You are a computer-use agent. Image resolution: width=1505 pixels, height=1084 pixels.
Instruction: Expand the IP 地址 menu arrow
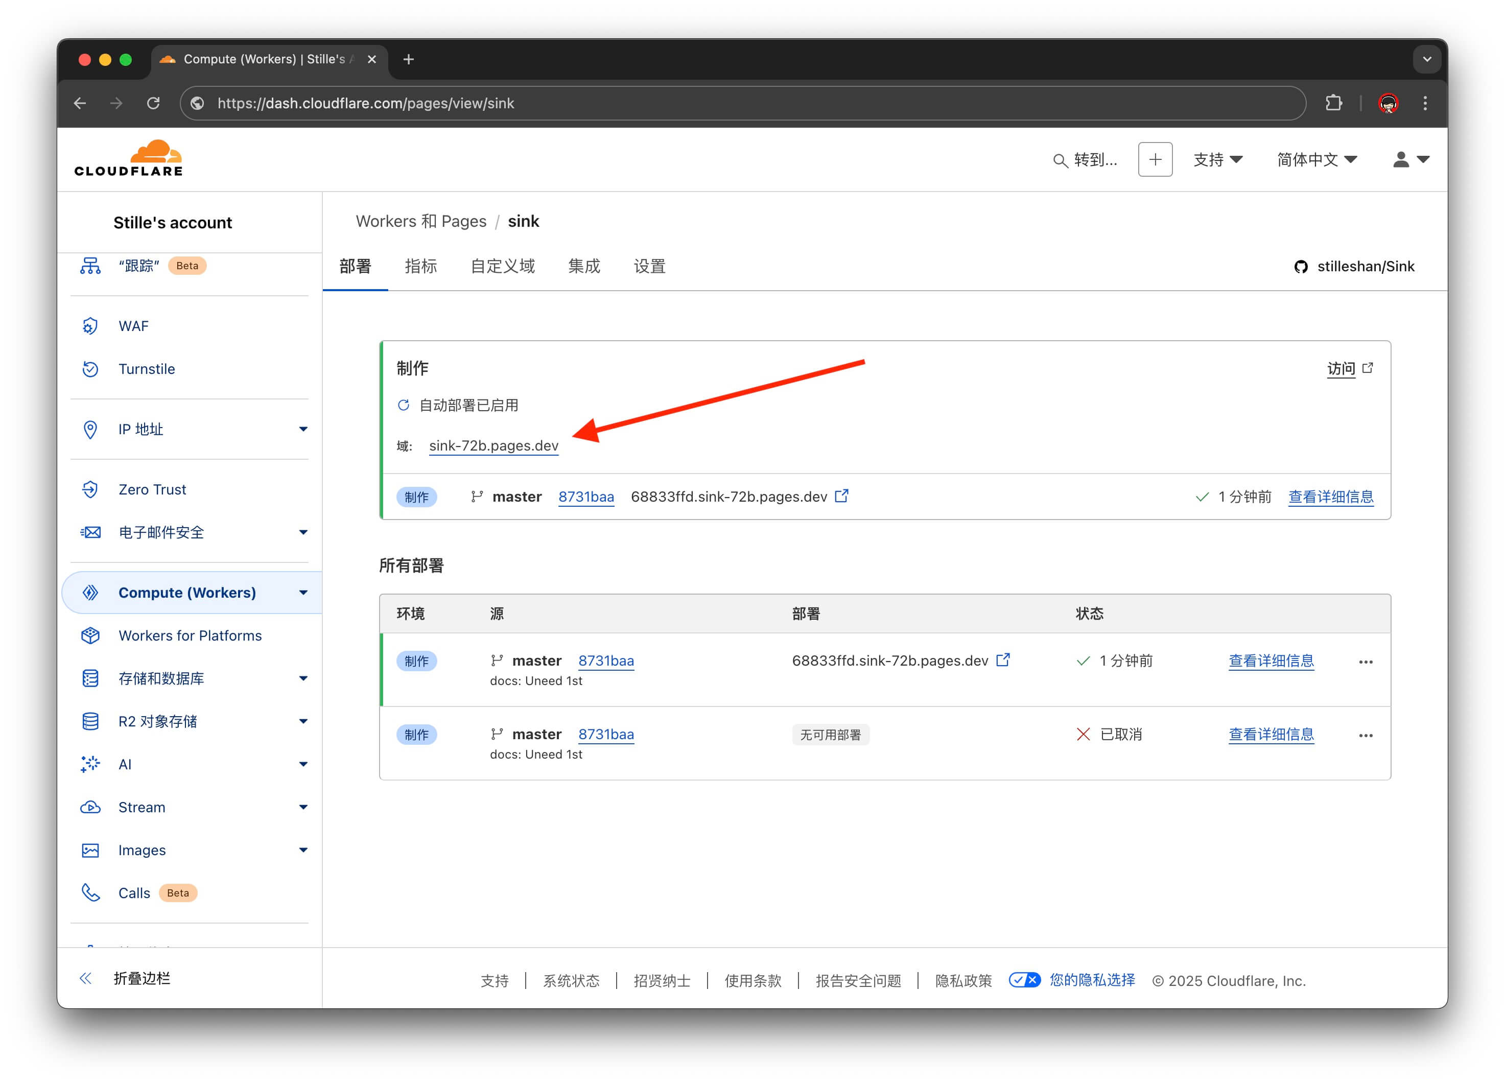pyautogui.click(x=303, y=429)
